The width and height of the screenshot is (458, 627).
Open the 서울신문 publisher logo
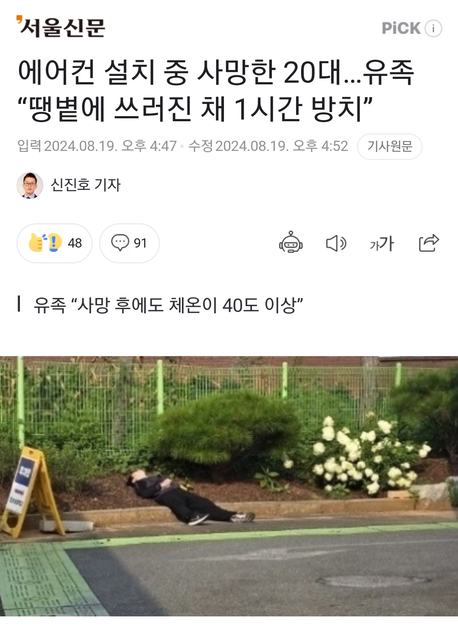[61, 27]
